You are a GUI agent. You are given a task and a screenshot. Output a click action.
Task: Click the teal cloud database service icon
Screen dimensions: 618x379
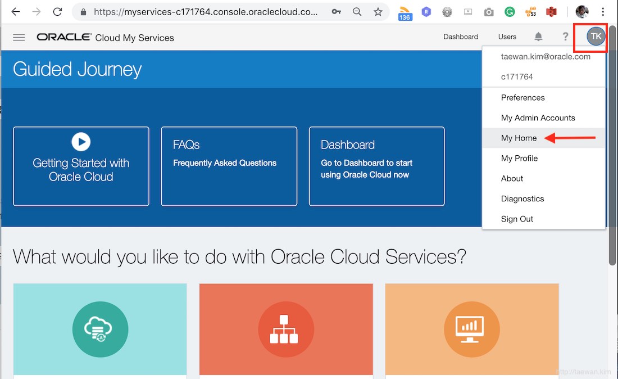(100, 330)
